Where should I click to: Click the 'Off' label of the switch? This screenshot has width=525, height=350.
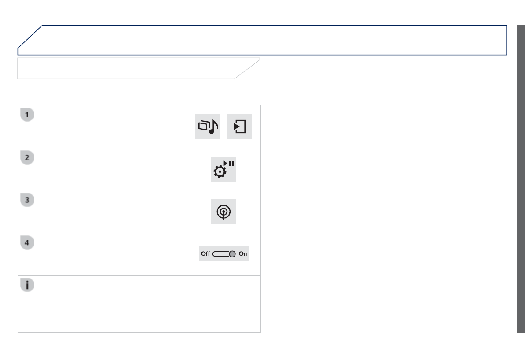click(x=205, y=254)
